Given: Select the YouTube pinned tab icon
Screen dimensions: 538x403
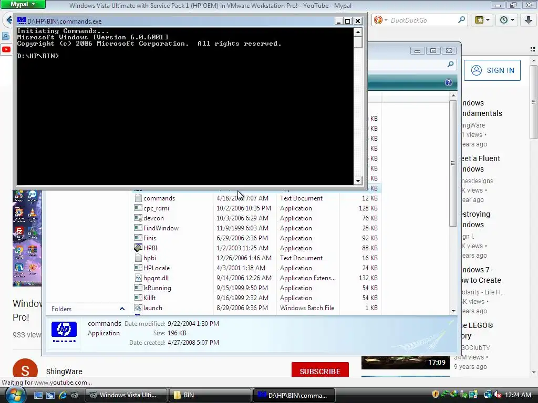Looking at the screenshot, I should click(x=6, y=49).
